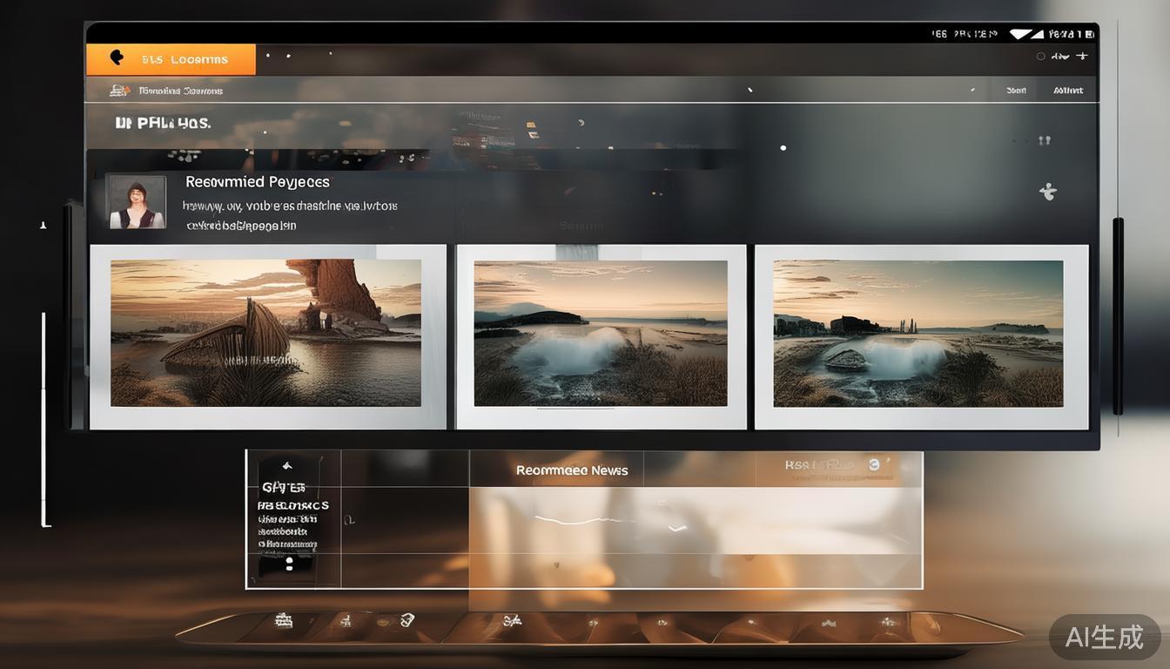Click the small circle icon beside plus
This screenshot has height=669, width=1170.
1040,57
